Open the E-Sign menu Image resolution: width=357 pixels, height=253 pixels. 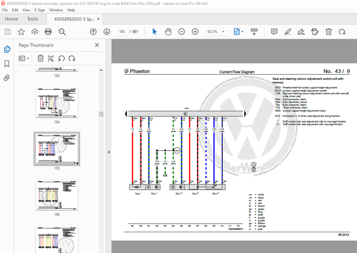point(40,10)
